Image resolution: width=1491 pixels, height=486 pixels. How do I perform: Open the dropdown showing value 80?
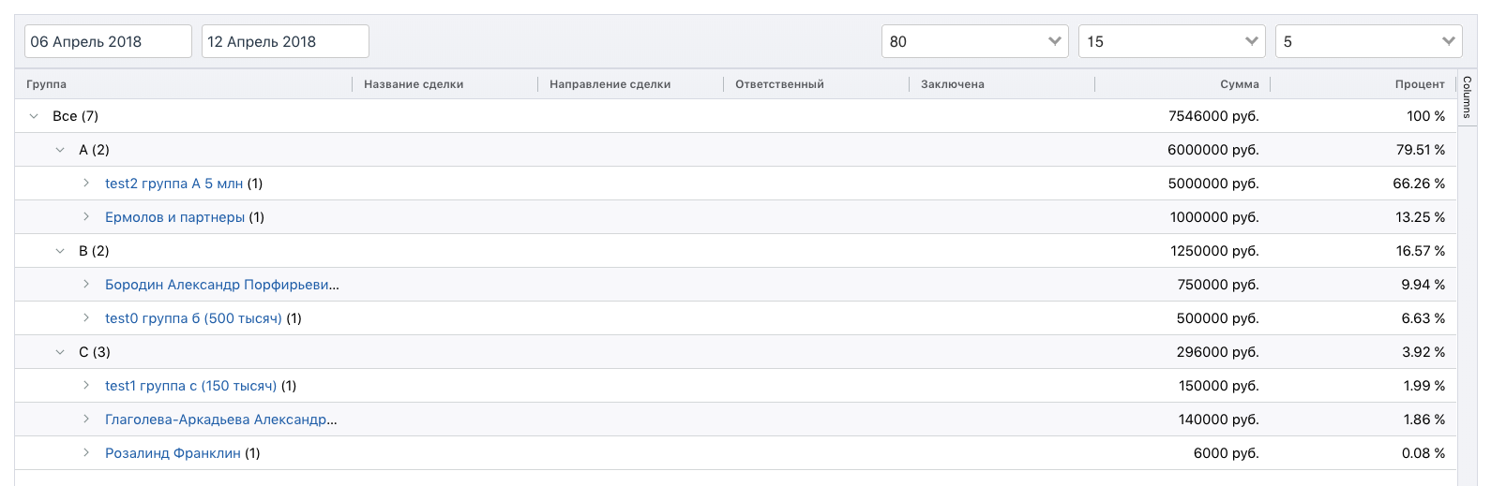[x=974, y=41]
